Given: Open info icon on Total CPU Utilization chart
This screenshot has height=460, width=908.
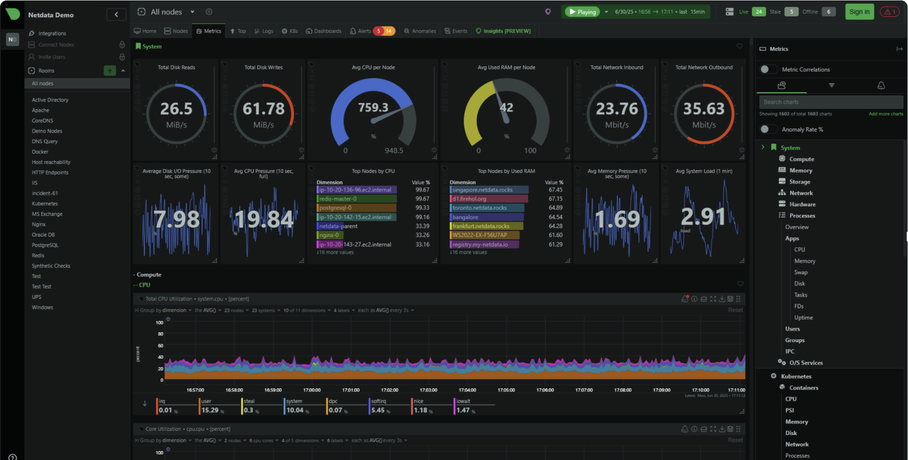Looking at the screenshot, I should point(694,299).
